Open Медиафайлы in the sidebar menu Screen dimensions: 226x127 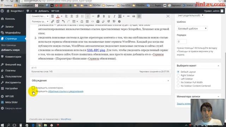tap(13, 33)
